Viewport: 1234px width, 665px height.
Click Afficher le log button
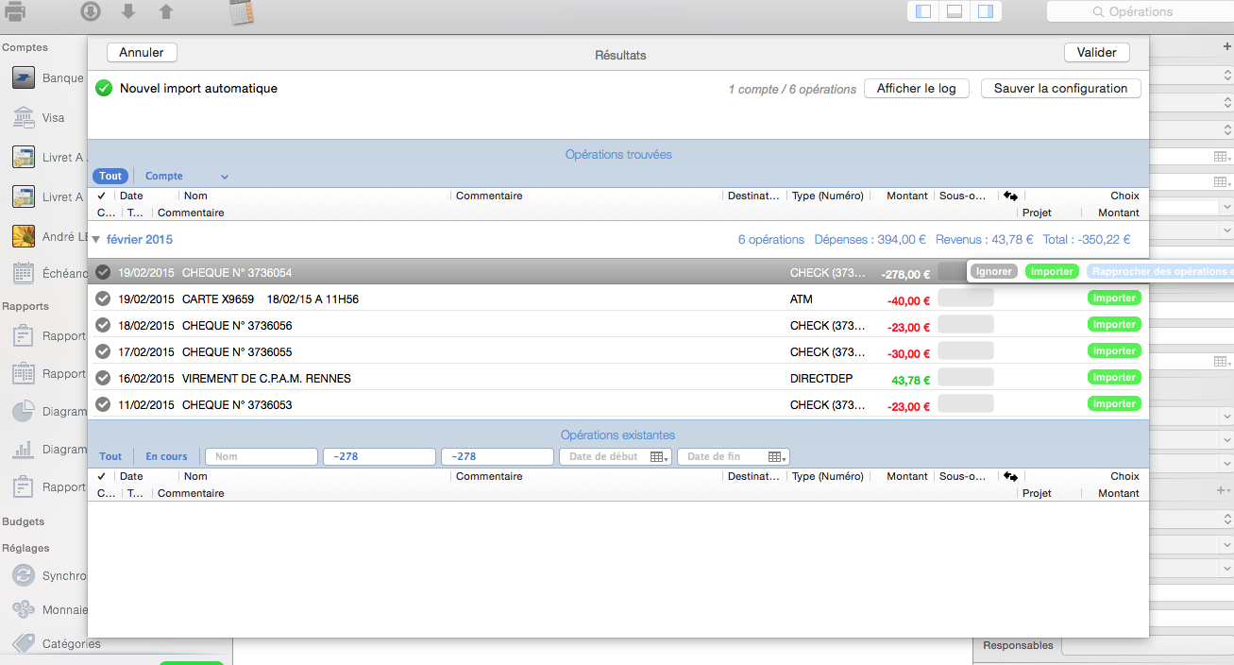916,89
